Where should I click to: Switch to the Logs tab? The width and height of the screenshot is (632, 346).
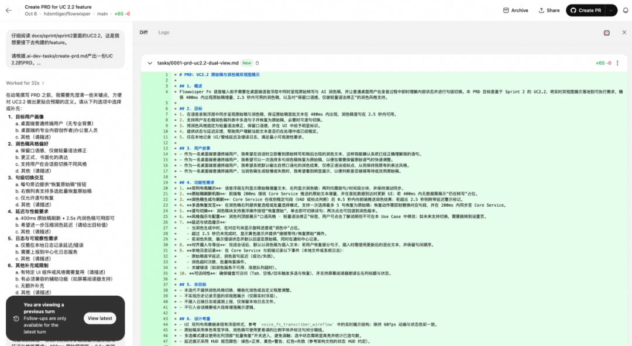164,32
